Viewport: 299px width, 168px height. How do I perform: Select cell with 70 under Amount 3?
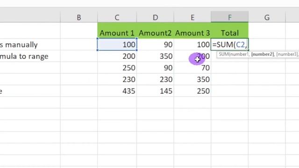click(192, 68)
